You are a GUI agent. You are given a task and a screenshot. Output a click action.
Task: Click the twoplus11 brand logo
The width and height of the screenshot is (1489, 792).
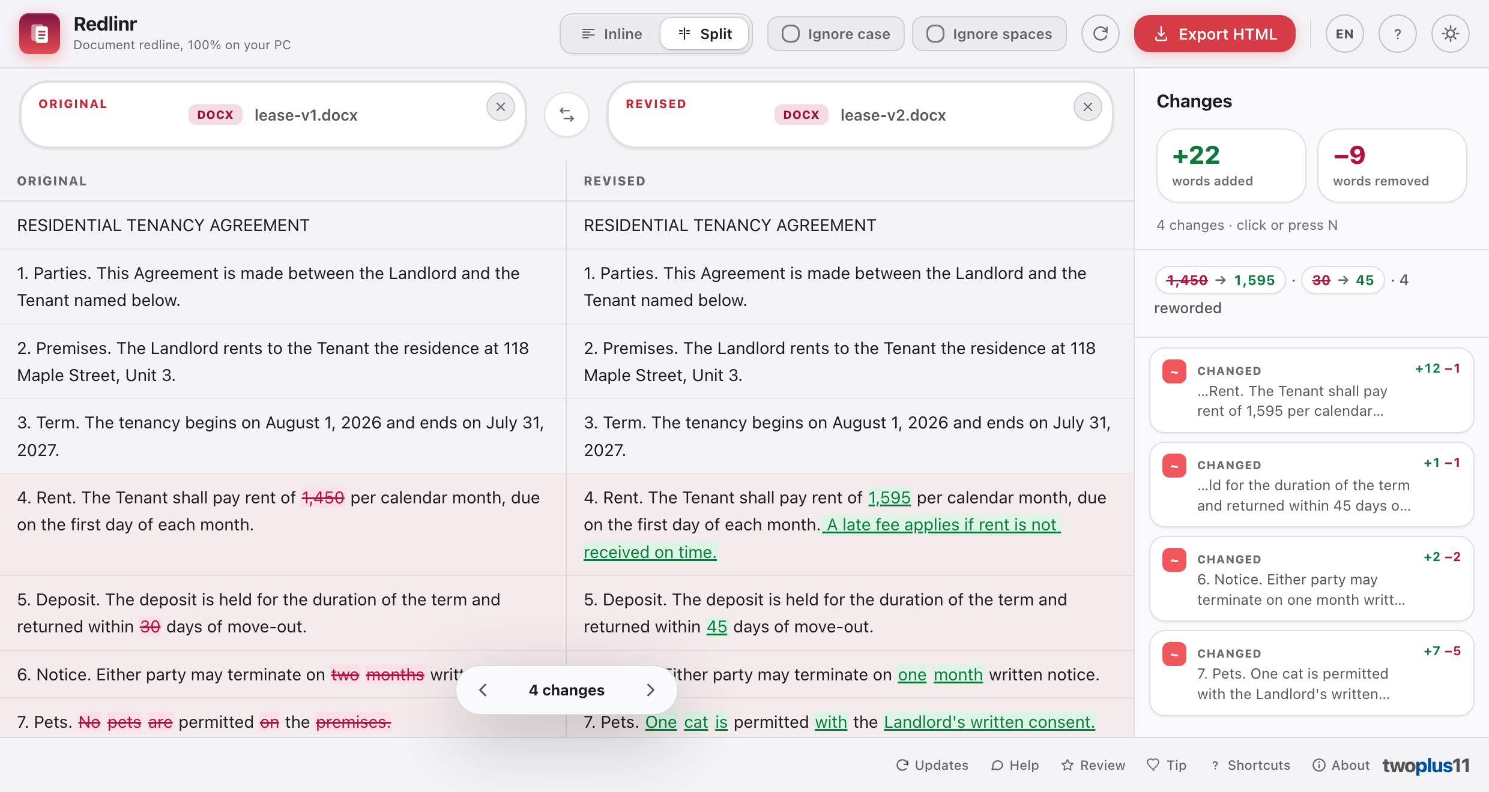1426,766
